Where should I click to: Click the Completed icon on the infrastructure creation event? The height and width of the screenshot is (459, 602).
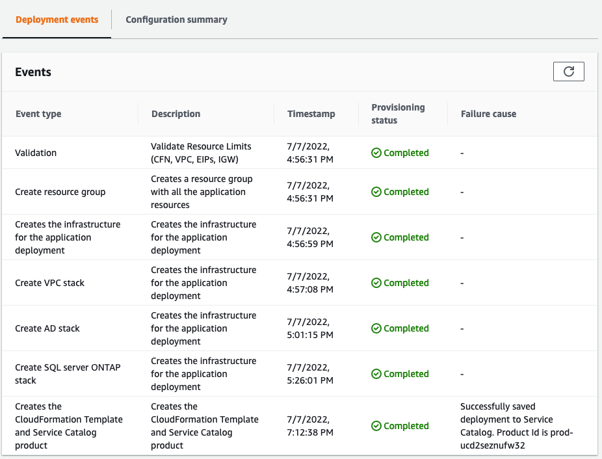(x=376, y=237)
